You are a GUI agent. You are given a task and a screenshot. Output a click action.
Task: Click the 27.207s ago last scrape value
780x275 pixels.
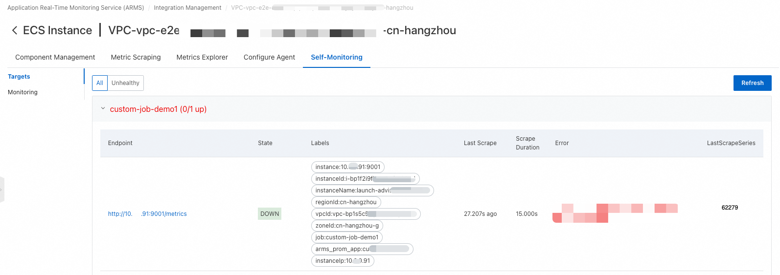pyautogui.click(x=480, y=214)
